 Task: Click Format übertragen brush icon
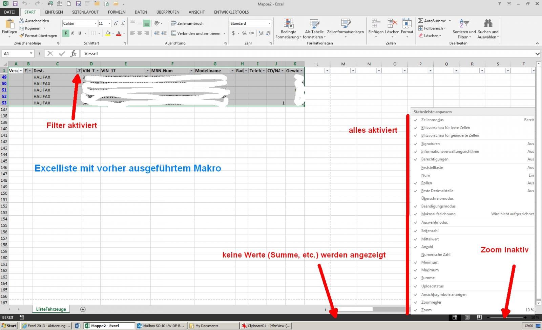click(x=22, y=36)
